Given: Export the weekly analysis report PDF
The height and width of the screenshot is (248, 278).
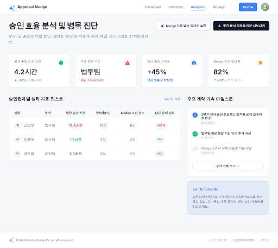Looking at the screenshot, I should [241, 26].
